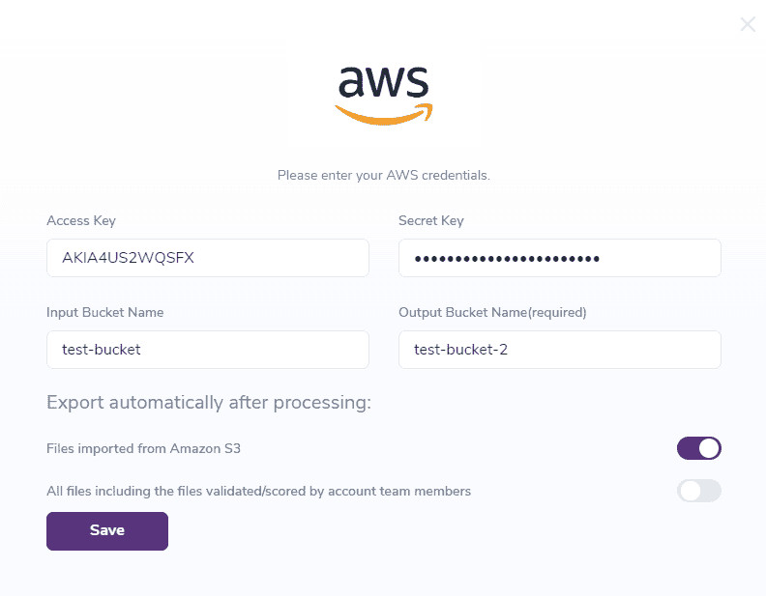Click the "(required)" hint beside Output Bucket Name
This screenshot has width=766, height=596.
(x=553, y=312)
